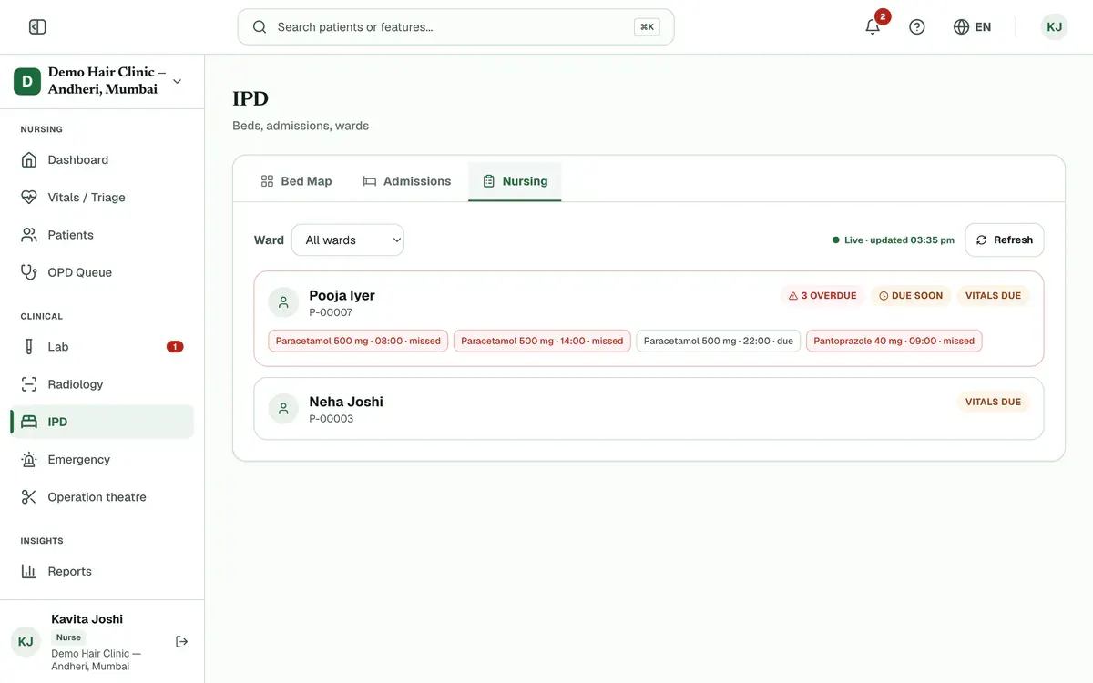Open the help question mark icon
This screenshot has height=683, width=1093.
pyautogui.click(x=917, y=27)
